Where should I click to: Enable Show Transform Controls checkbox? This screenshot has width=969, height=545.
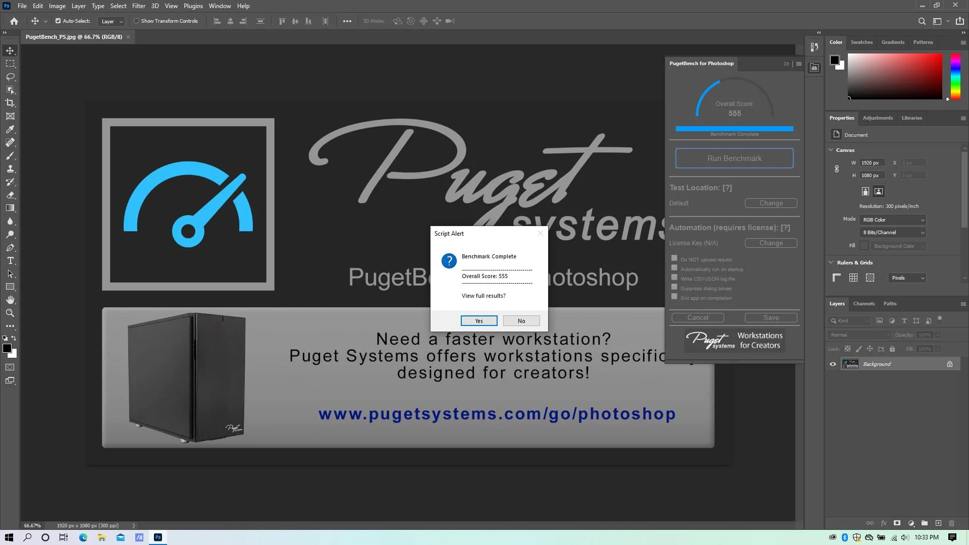(136, 21)
